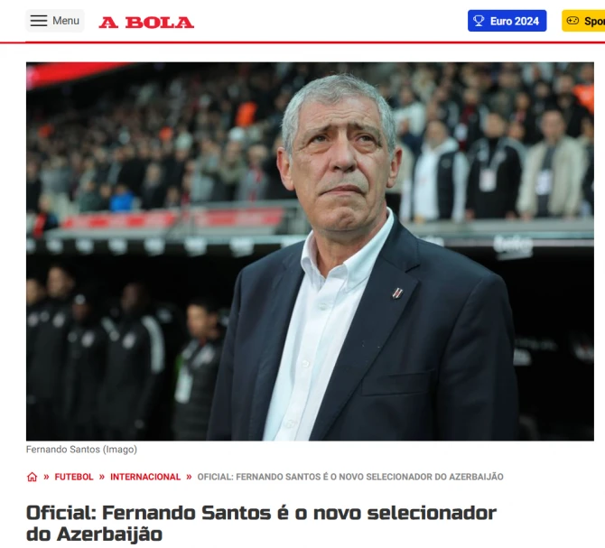
Task: Go home via breadcrumb house icon
Action: click(32, 477)
